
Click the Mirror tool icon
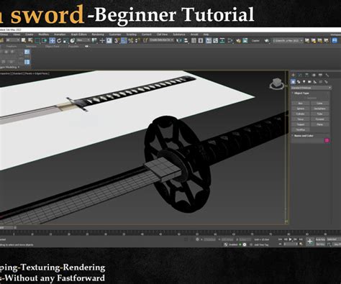point(179,40)
